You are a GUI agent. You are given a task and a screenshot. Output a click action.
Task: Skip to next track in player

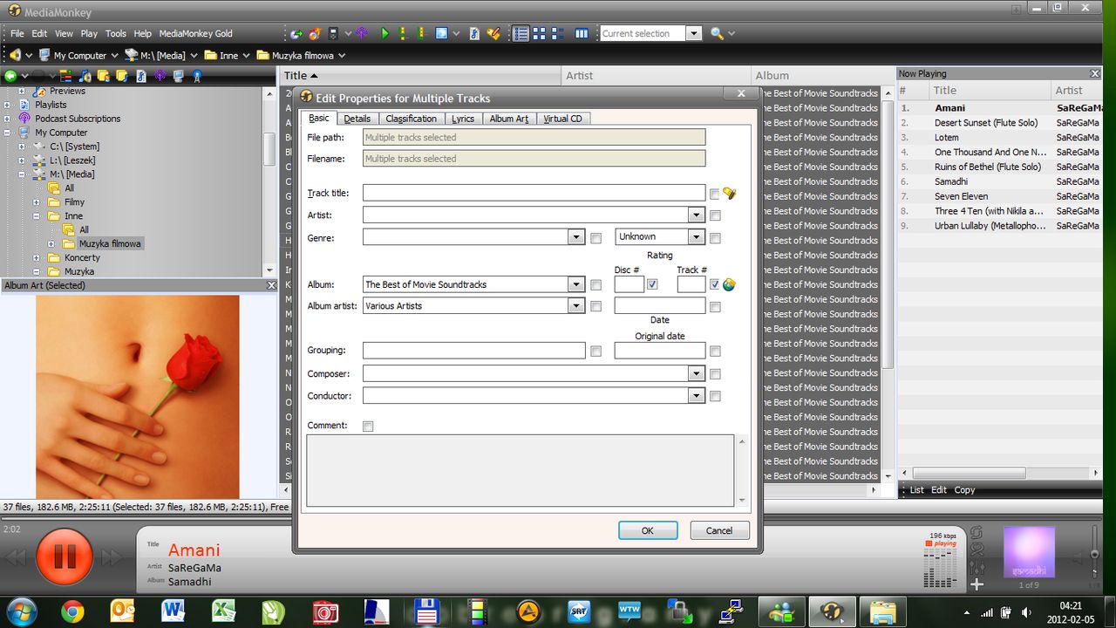[112, 556]
